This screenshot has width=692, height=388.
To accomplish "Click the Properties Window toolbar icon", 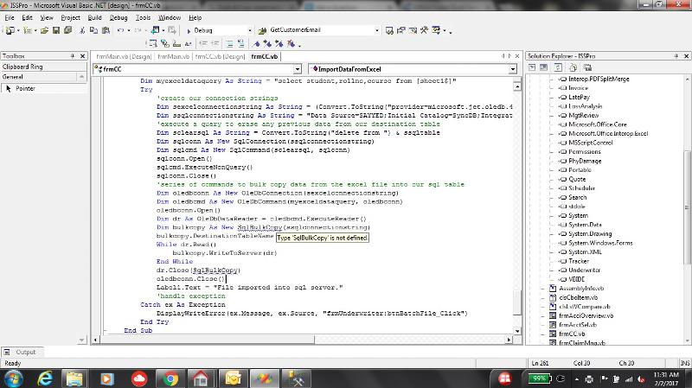I will [x=401, y=30].
